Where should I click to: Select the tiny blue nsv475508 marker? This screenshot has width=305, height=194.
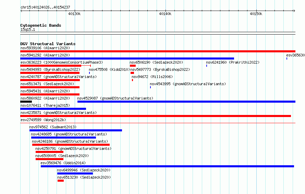(89, 73)
